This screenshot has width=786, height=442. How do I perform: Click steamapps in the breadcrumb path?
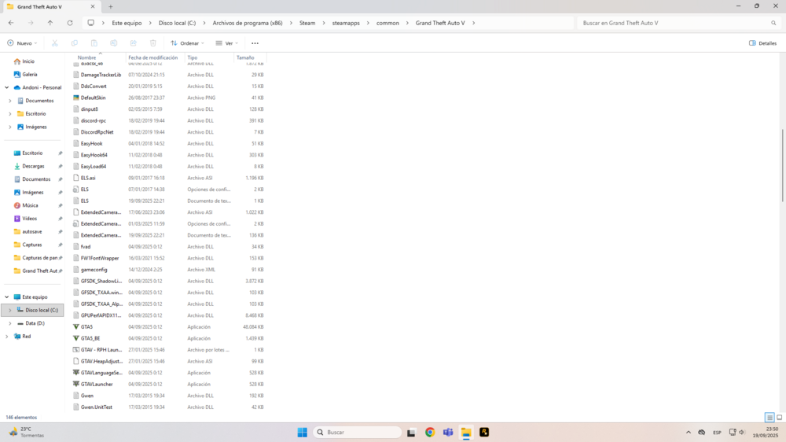coord(346,23)
